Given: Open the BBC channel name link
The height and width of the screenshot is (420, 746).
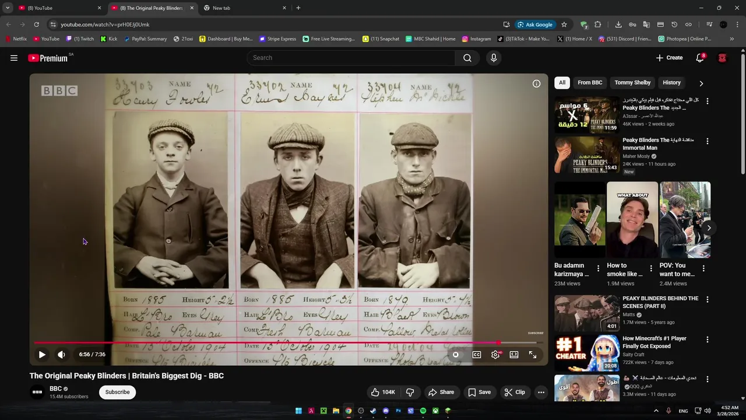Looking at the screenshot, I should point(55,388).
